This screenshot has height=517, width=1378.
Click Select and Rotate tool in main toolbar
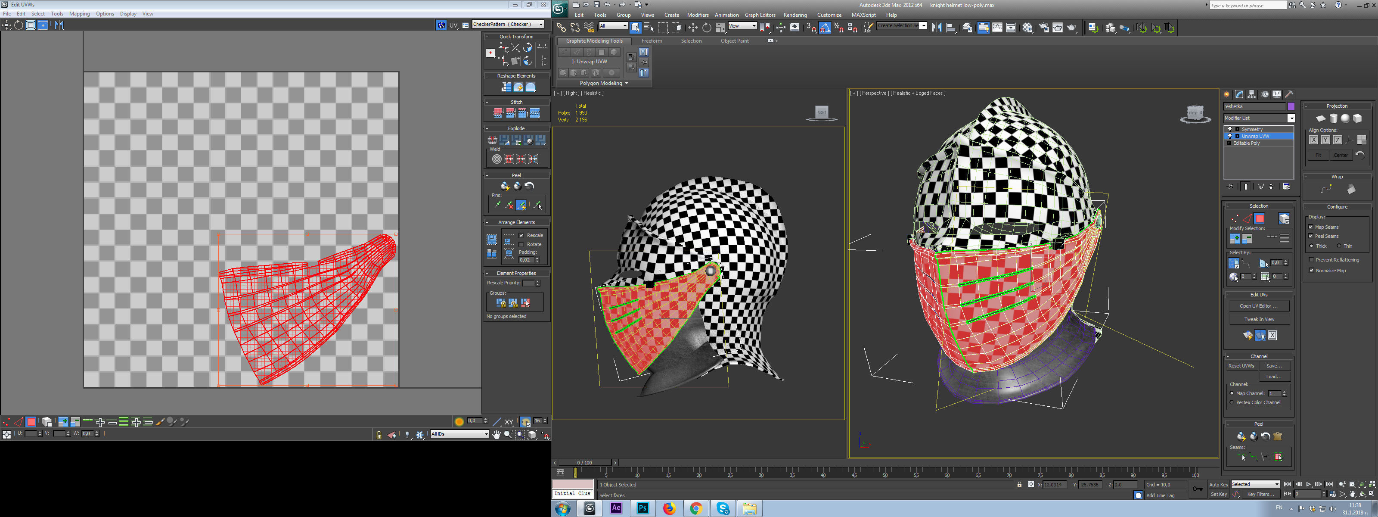[707, 27]
